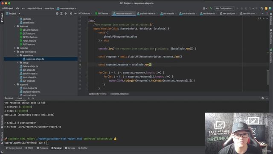Open the Profiler tool window
273x154 pixels.
tap(83, 148)
